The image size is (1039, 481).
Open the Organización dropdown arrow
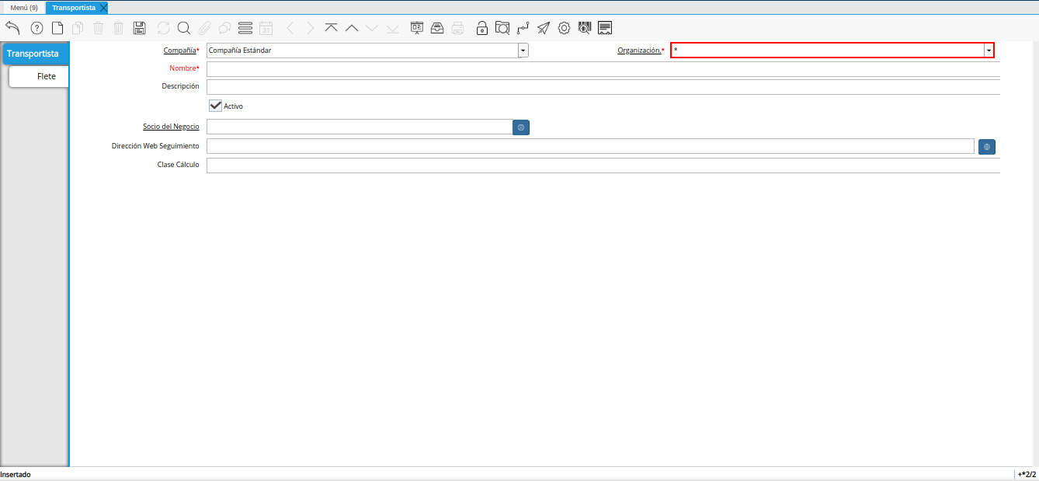[989, 51]
